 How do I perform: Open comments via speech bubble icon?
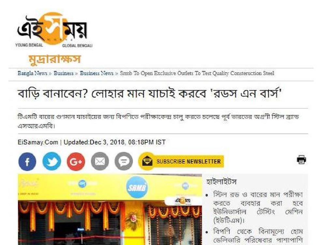click(x=124, y=161)
